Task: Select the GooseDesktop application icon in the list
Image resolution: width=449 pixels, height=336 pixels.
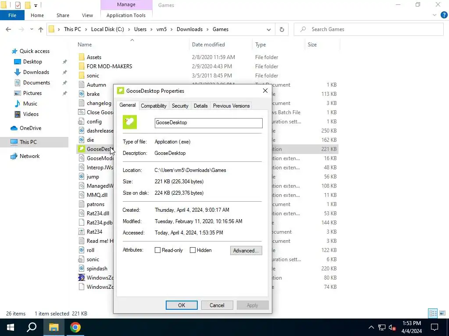Action: pos(82,149)
